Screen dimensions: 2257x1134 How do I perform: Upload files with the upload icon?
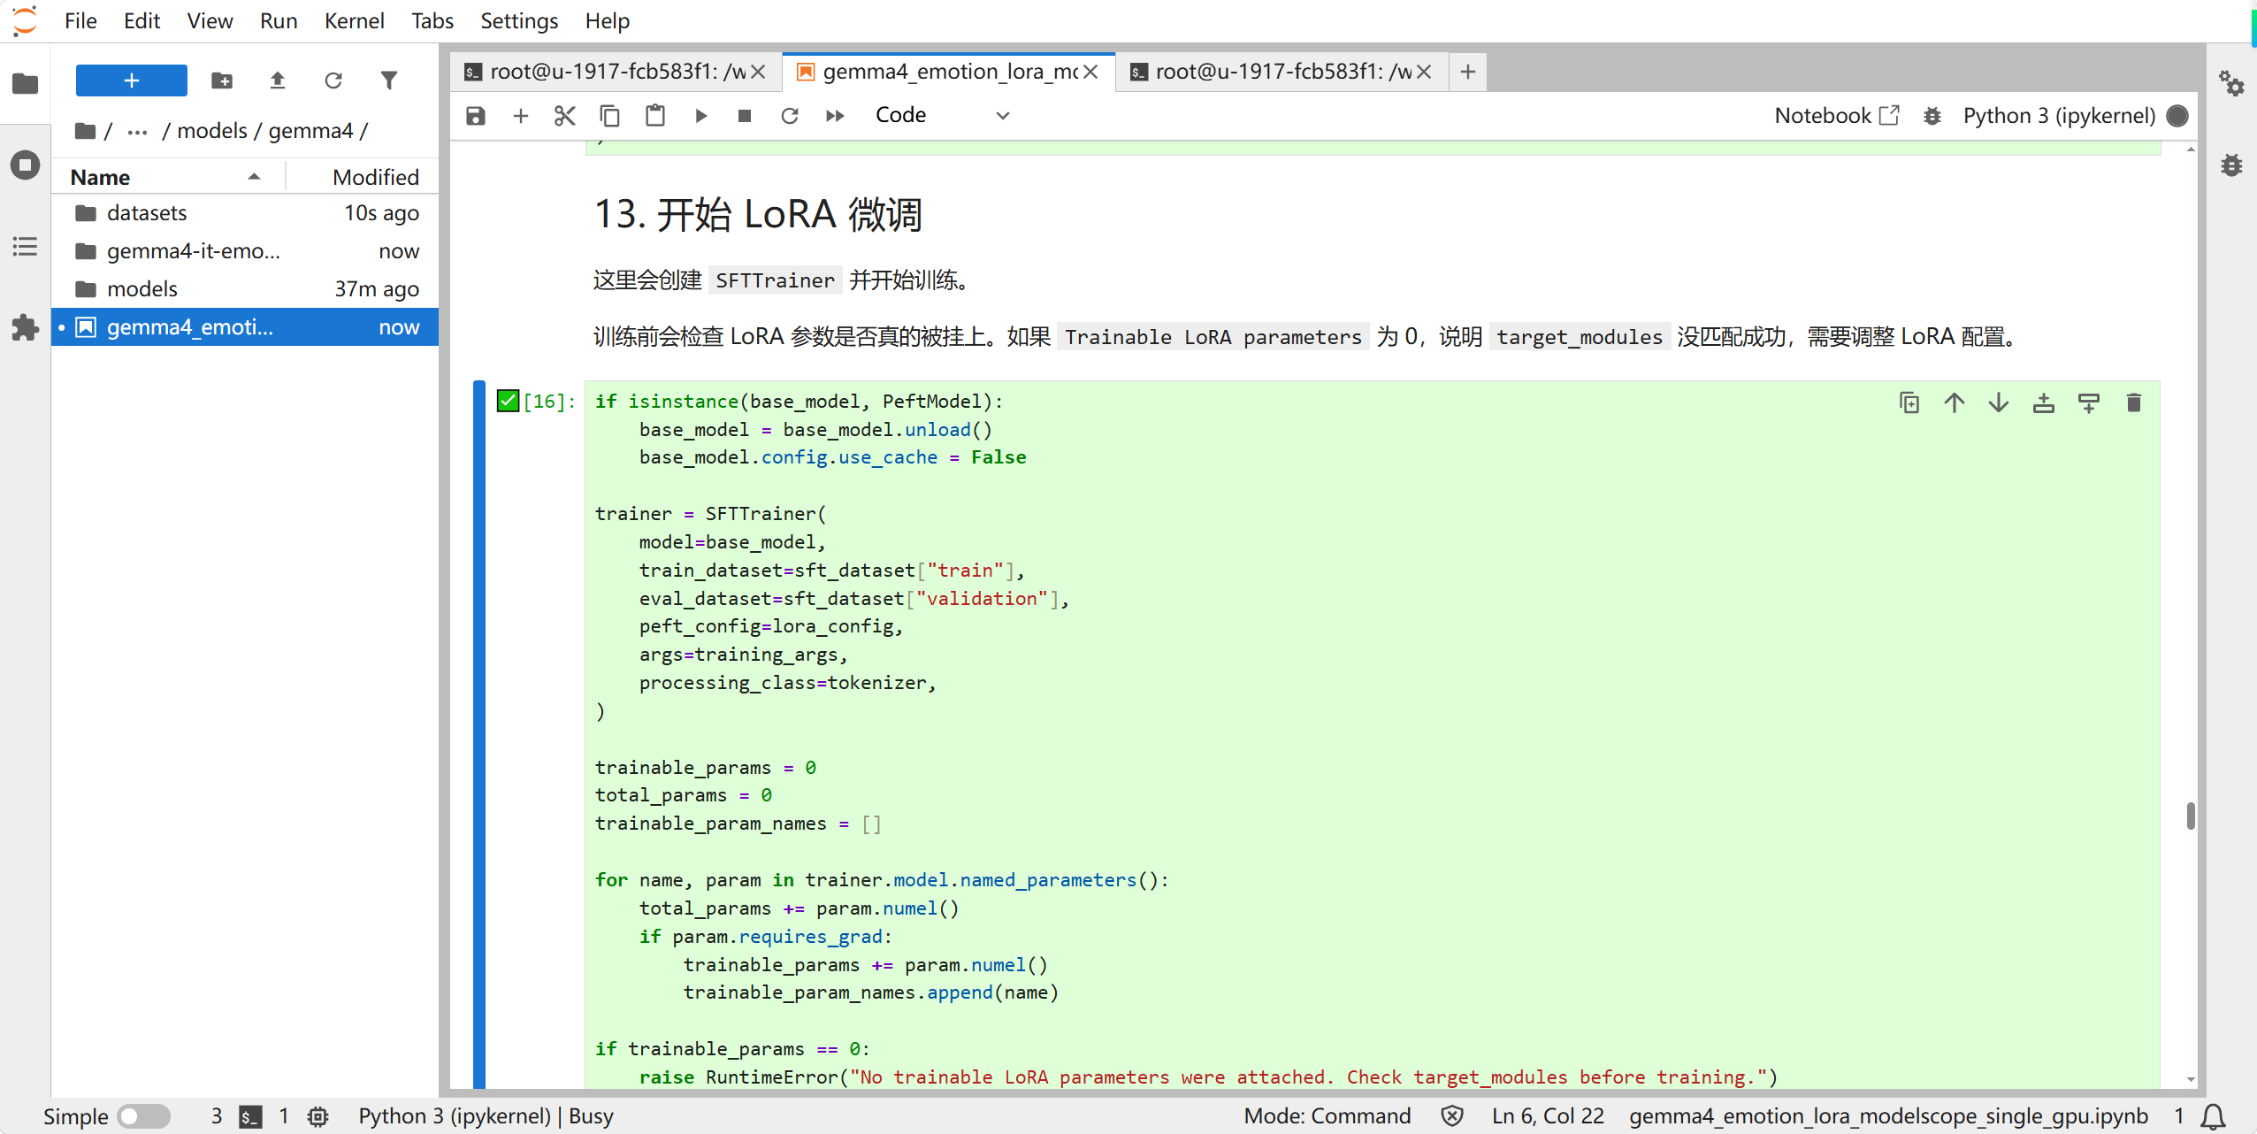[x=278, y=80]
